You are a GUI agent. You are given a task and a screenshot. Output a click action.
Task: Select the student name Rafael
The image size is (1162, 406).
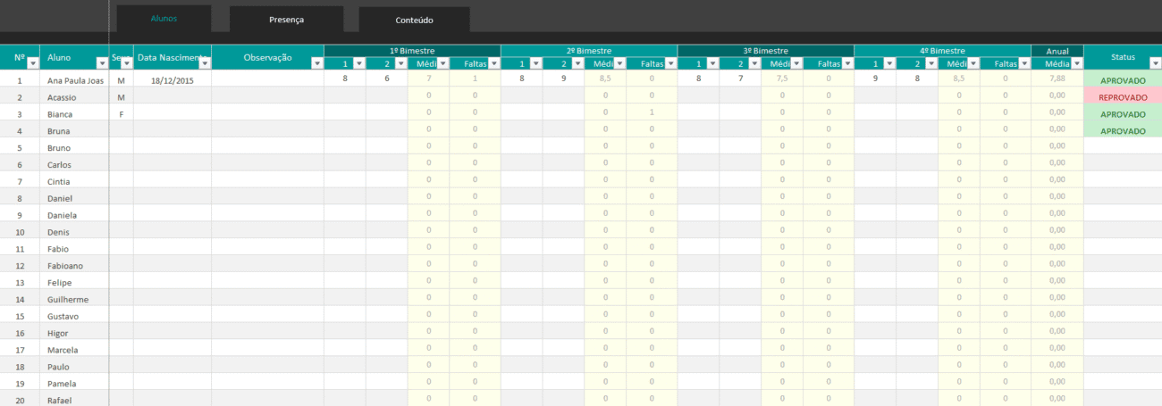point(59,400)
